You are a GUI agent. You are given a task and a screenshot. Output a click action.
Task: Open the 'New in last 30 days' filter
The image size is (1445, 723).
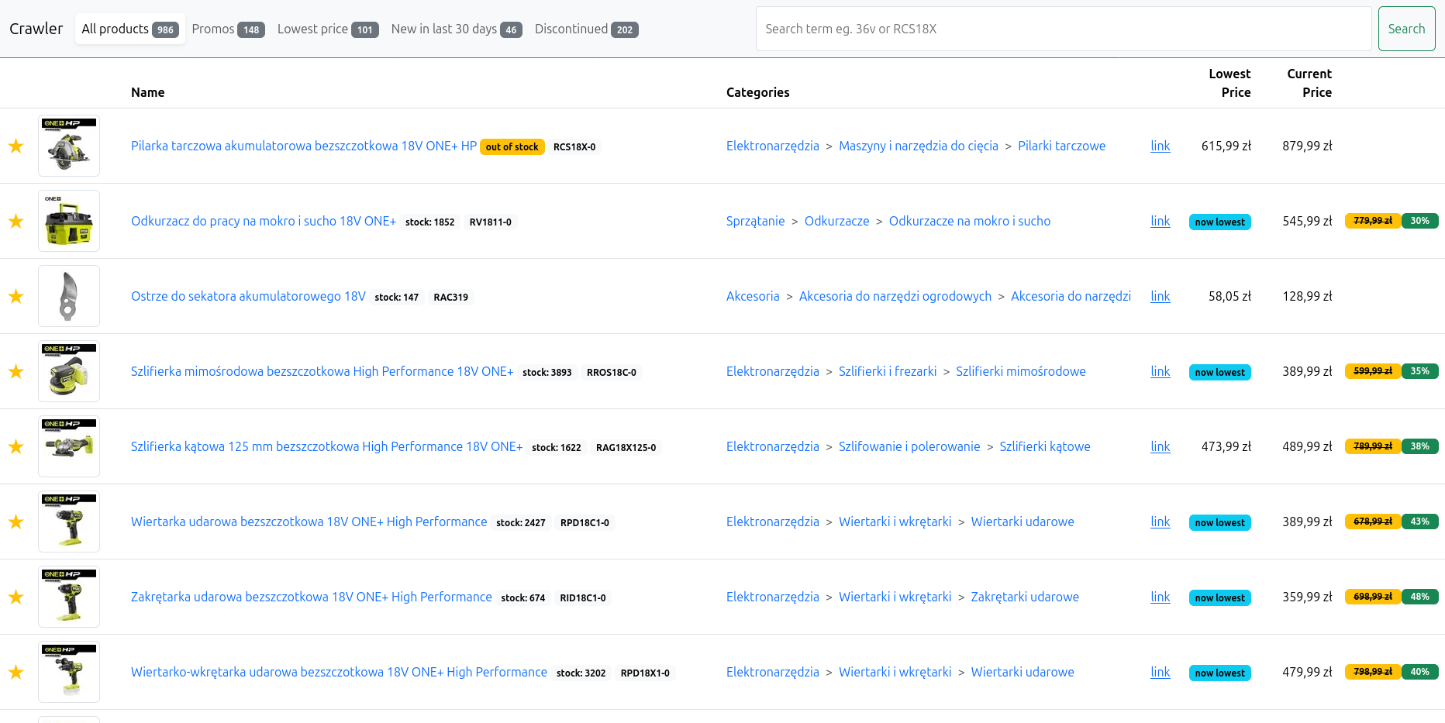[x=456, y=29]
